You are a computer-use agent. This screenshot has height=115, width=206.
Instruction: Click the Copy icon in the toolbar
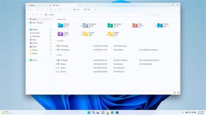tap(43, 10)
